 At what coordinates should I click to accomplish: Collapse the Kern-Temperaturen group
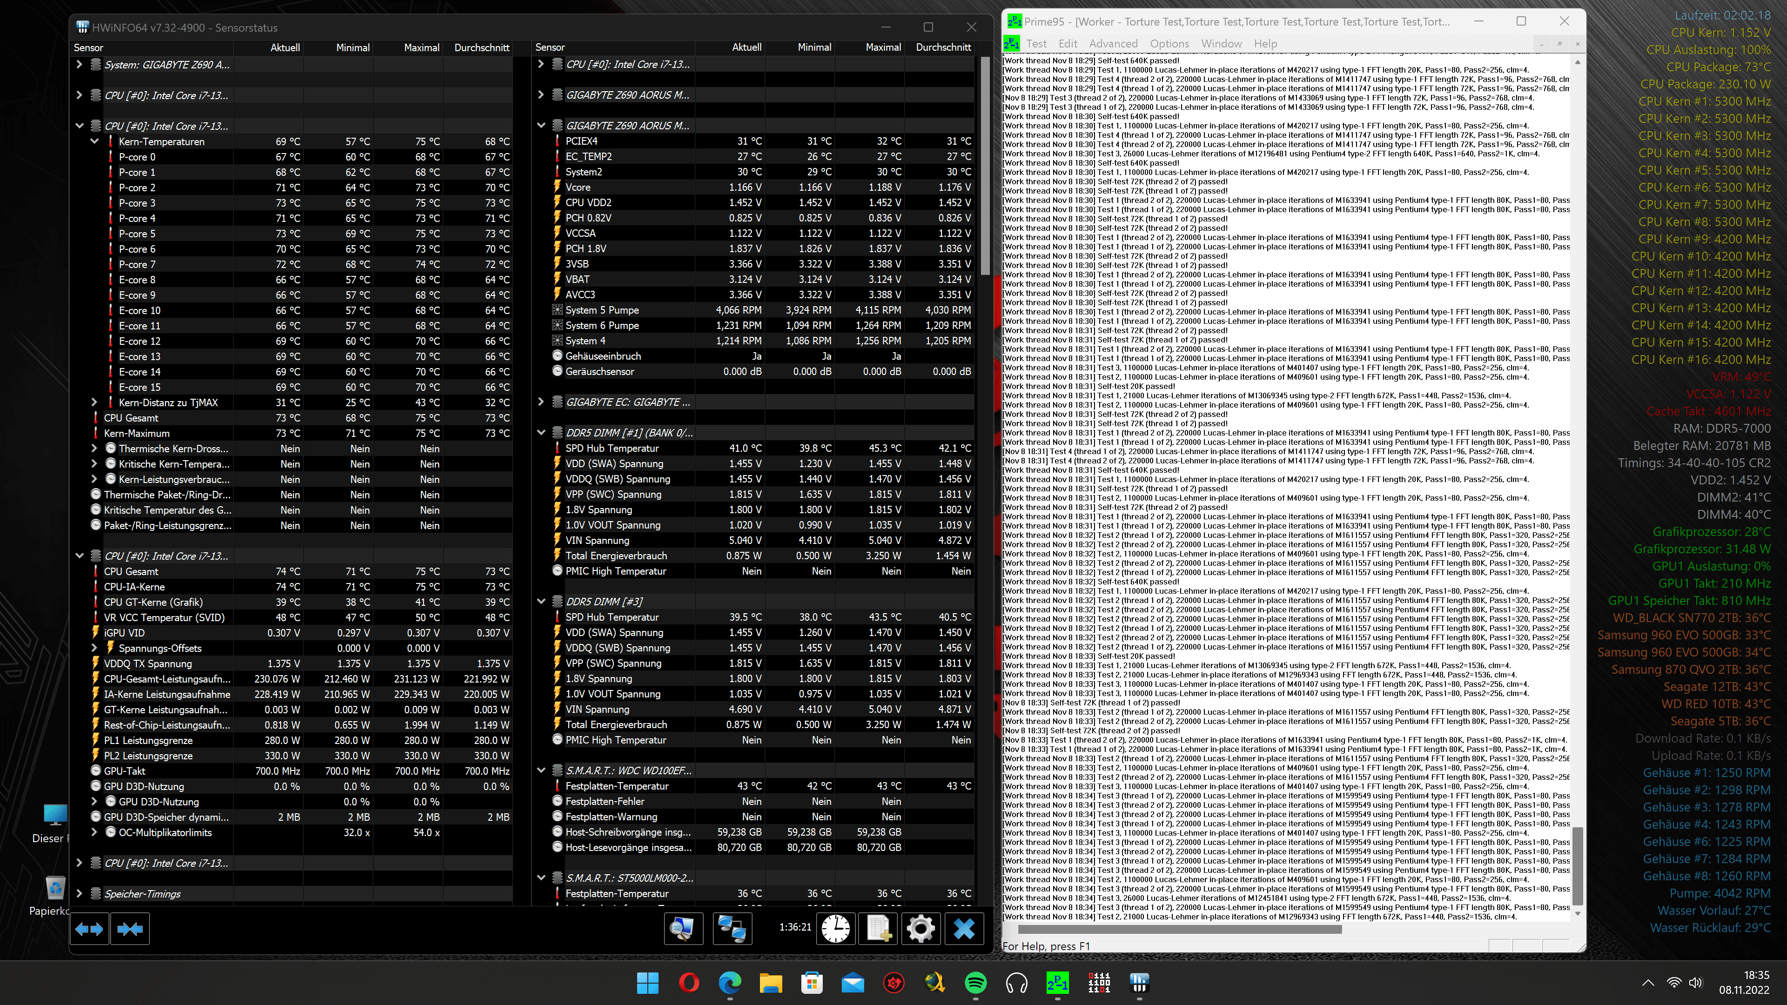click(x=94, y=141)
